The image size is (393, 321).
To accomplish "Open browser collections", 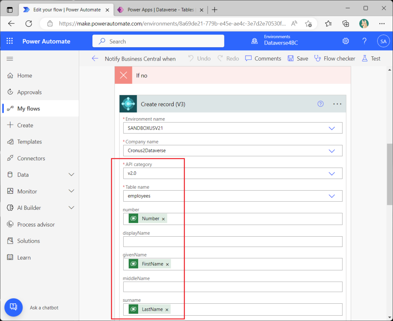I will [346, 23].
